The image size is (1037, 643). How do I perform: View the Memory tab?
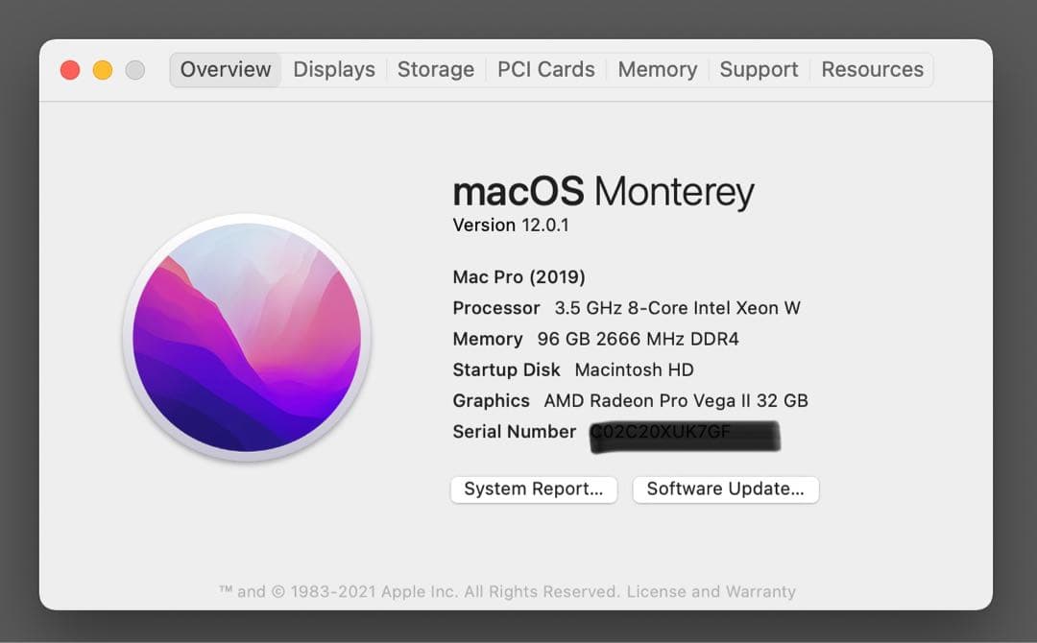(x=657, y=69)
